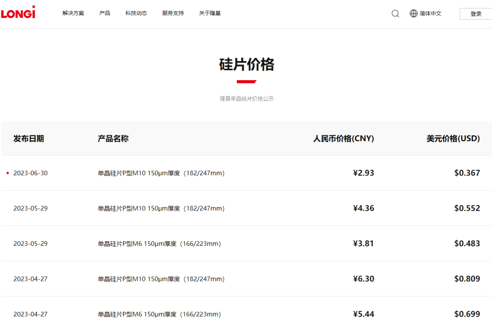Image resolution: width=492 pixels, height=336 pixels.
Task: Click the ¥4.36 price cell
Action: click(363, 209)
